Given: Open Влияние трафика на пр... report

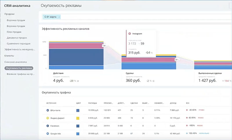Looking at the screenshot, I should pos(21,74).
